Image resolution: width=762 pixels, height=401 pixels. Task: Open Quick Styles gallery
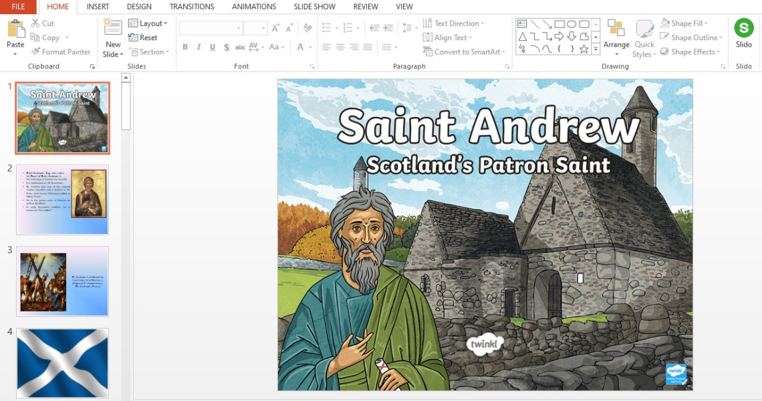pyautogui.click(x=644, y=39)
